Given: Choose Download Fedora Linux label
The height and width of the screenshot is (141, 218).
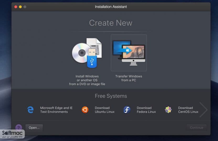Looking at the screenshot, I should coord(146,110).
